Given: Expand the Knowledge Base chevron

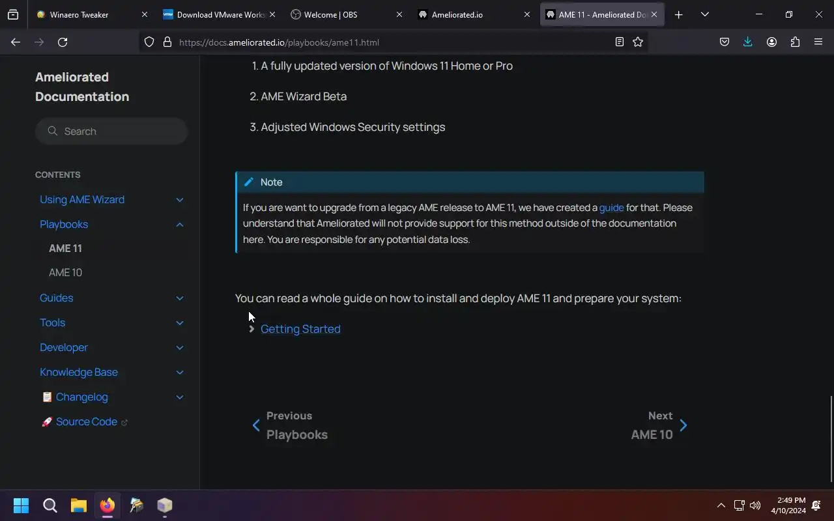Looking at the screenshot, I should coord(180,373).
